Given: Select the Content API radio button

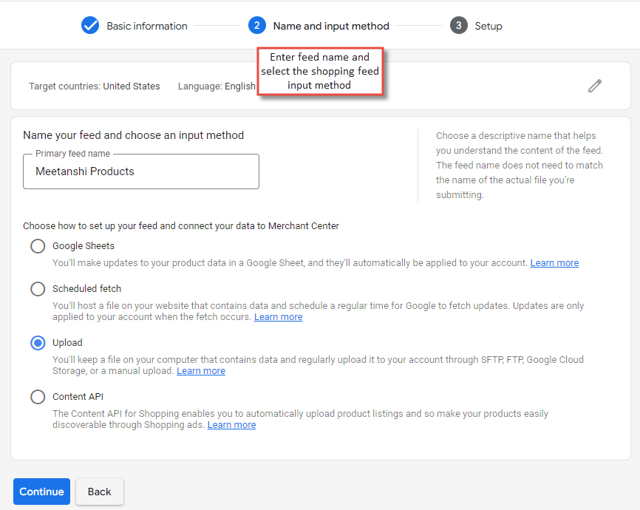Looking at the screenshot, I should (x=38, y=396).
